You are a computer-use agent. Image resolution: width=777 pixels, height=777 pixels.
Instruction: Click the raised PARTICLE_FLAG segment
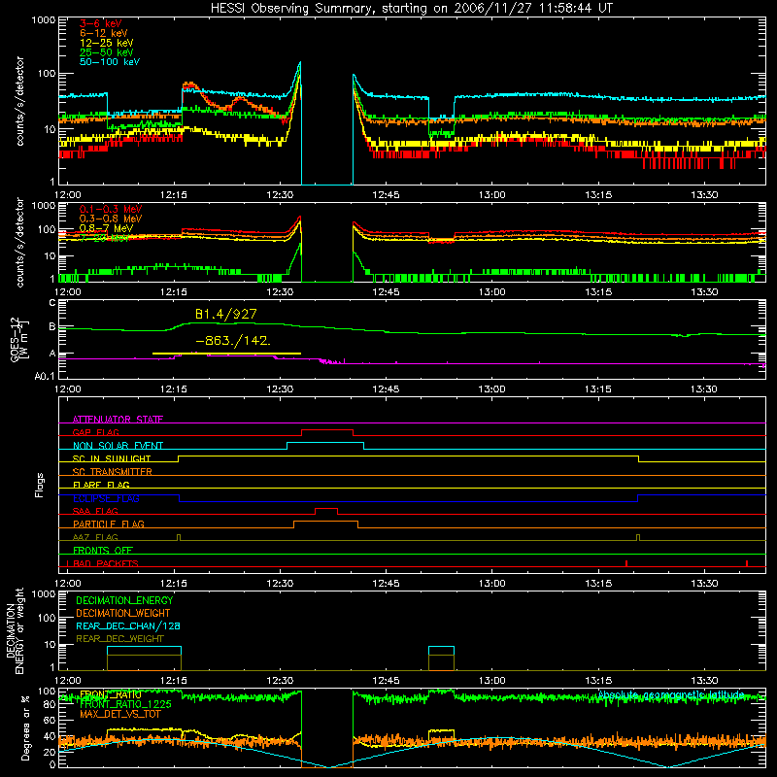pos(325,522)
